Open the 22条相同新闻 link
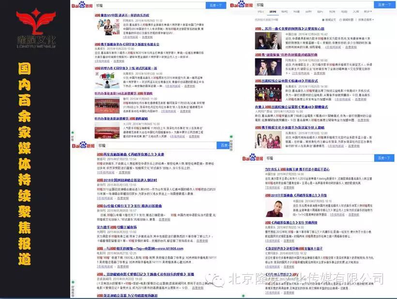This screenshot has width=397, height=299. 301,73
